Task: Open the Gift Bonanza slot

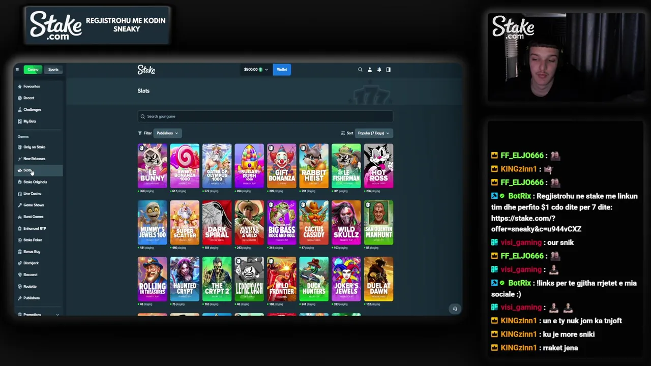Action: pos(281,166)
